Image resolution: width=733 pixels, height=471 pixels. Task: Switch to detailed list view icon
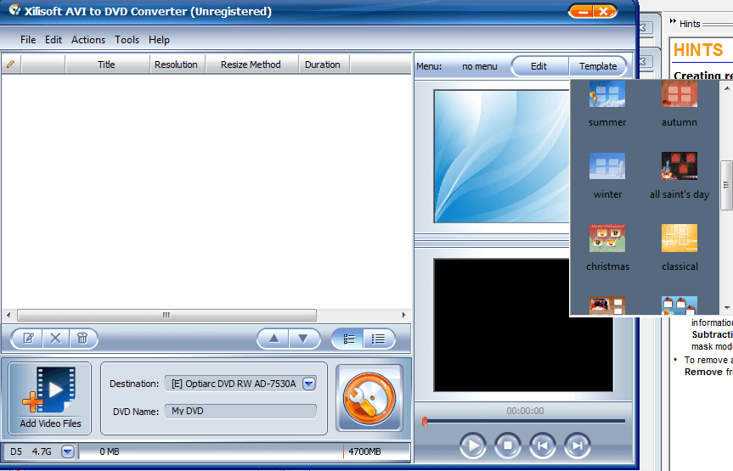[378, 339]
